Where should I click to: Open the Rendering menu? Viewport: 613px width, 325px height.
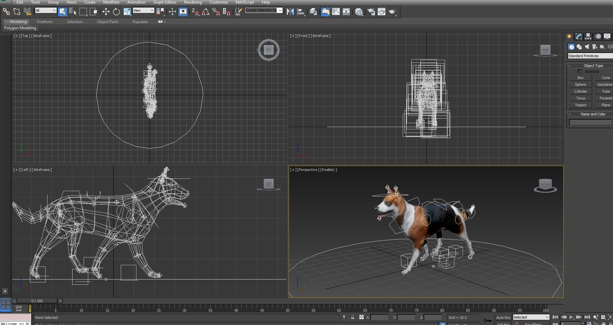pos(193,2)
